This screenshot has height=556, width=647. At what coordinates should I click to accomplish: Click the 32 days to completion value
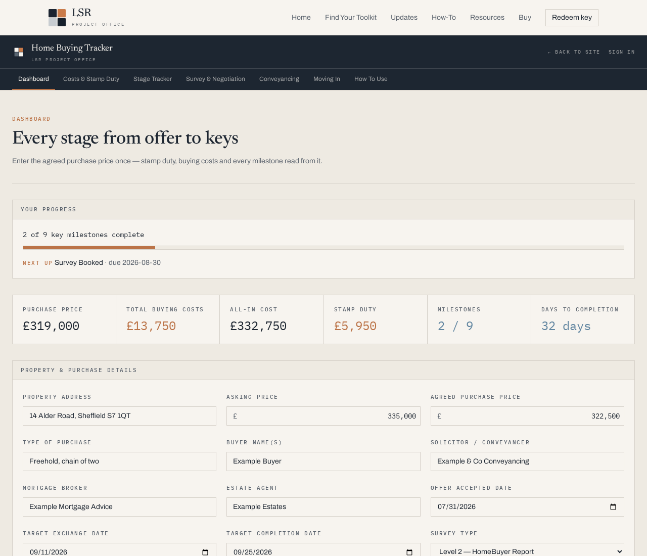click(x=566, y=327)
